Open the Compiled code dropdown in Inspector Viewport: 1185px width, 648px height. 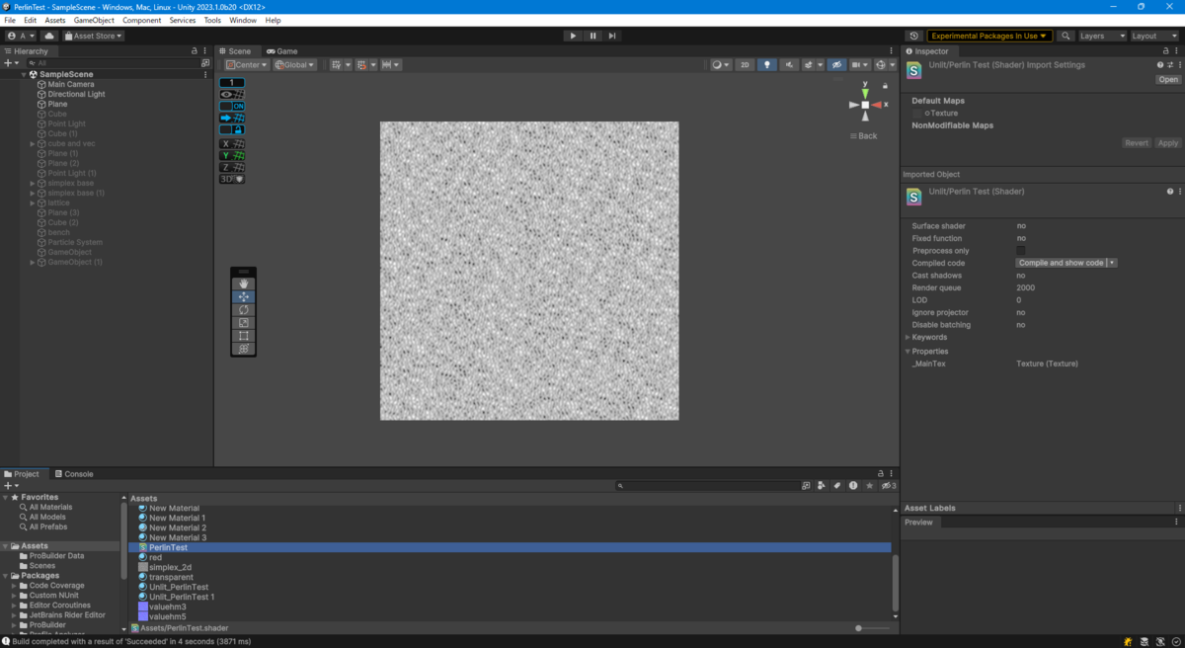[x=1066, y=263]
